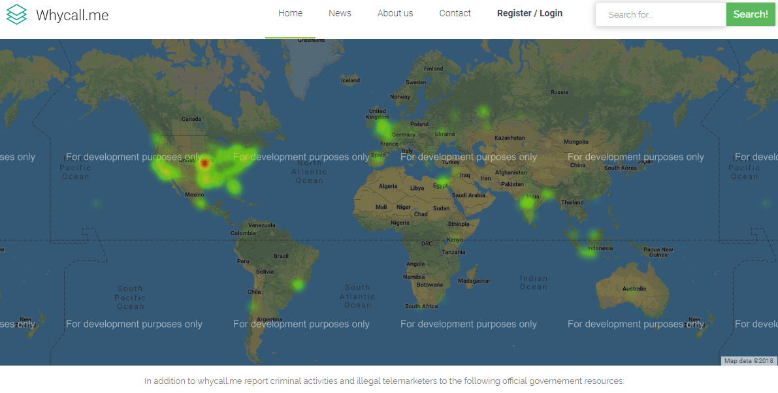778x393 pixels.
Task: Select the Ethiopia map label
Action: (459, 224)
